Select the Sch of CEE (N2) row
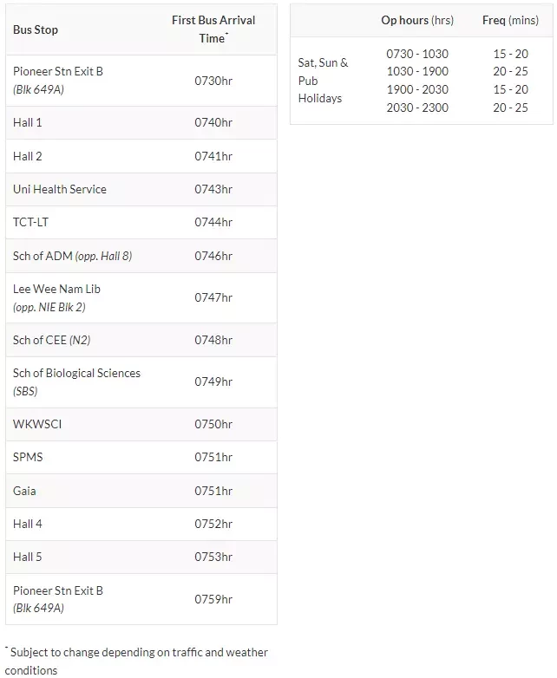 141,340
